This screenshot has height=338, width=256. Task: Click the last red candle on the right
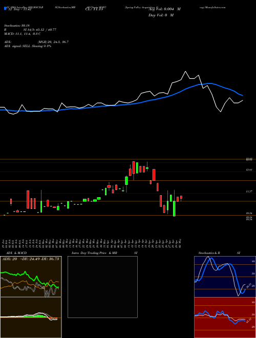(x=181, y=197)
